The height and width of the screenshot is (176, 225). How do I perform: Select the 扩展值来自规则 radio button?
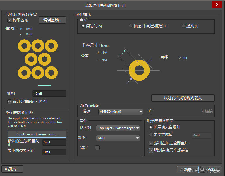[150, 127]
